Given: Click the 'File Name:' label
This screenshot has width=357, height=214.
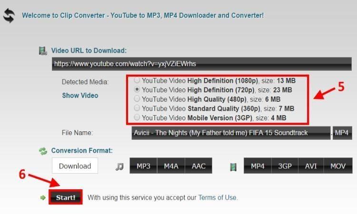Looking at the screenshot, I should pos(77,133).
